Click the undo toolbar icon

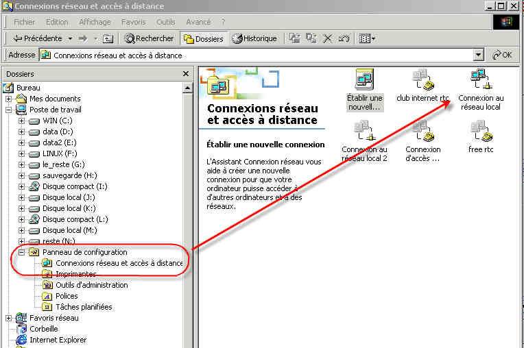tap(344, 38)
